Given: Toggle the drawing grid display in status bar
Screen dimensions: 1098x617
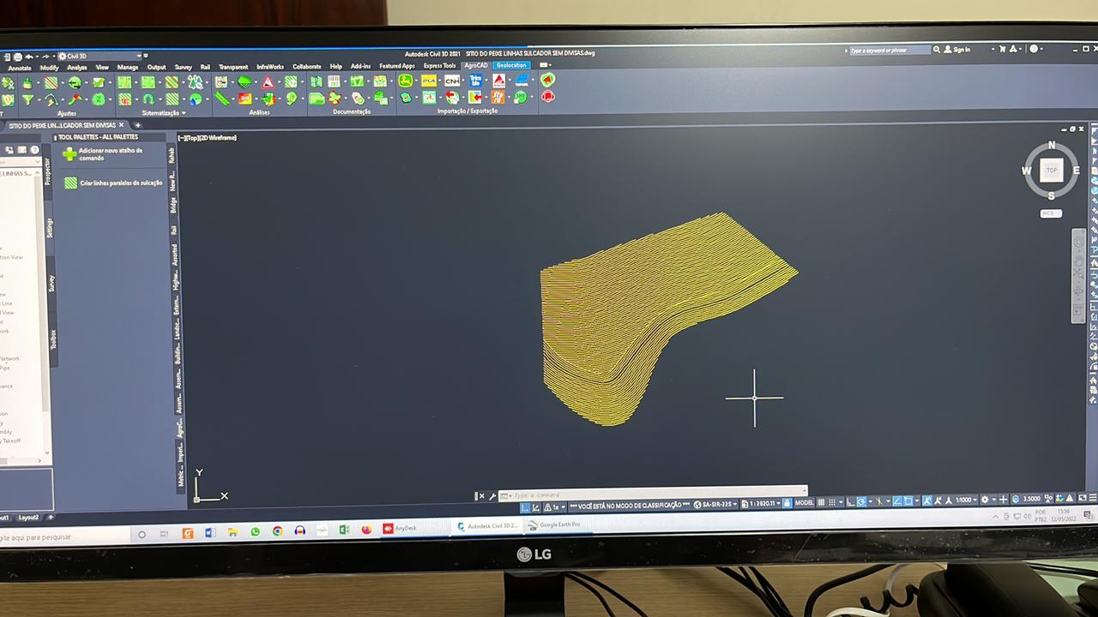Looking at the screenshot, I should (821, 501).
